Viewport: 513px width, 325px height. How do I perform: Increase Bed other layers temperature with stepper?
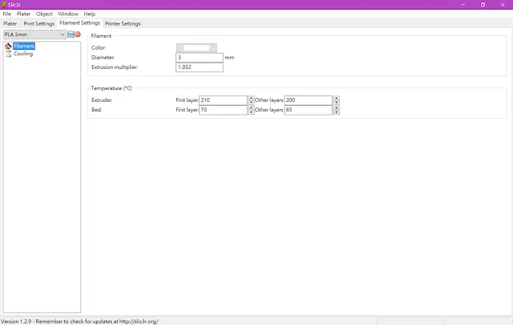point(337,108)
